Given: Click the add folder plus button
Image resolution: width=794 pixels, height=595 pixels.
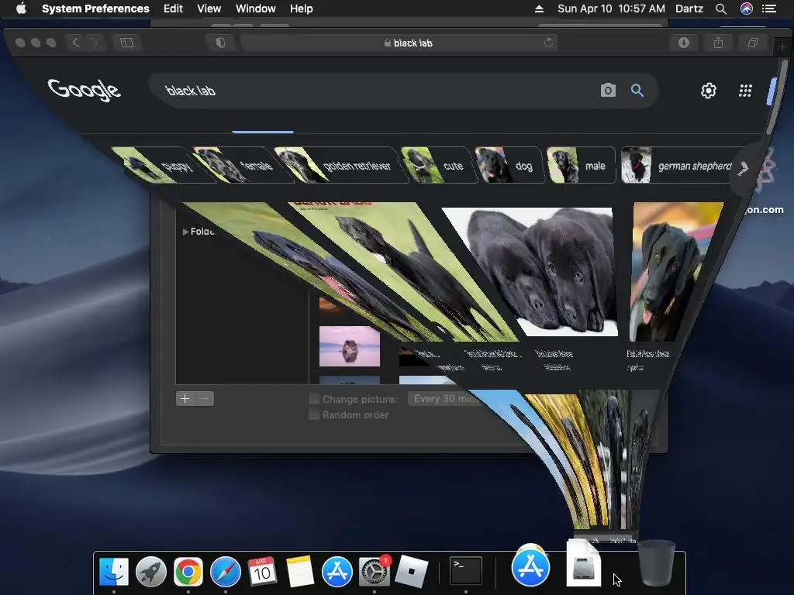Looking at the screenshot, I should click(x=185, y=399).
